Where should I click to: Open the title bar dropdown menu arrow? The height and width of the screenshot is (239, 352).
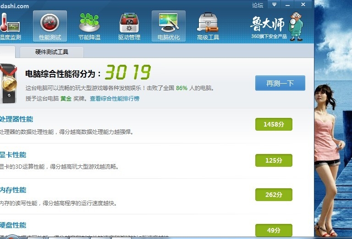click(x=274, y=5)
